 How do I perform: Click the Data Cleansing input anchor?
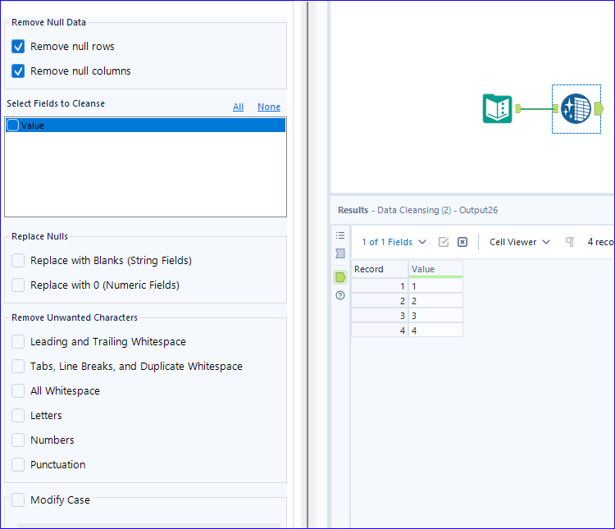(555, 109)
